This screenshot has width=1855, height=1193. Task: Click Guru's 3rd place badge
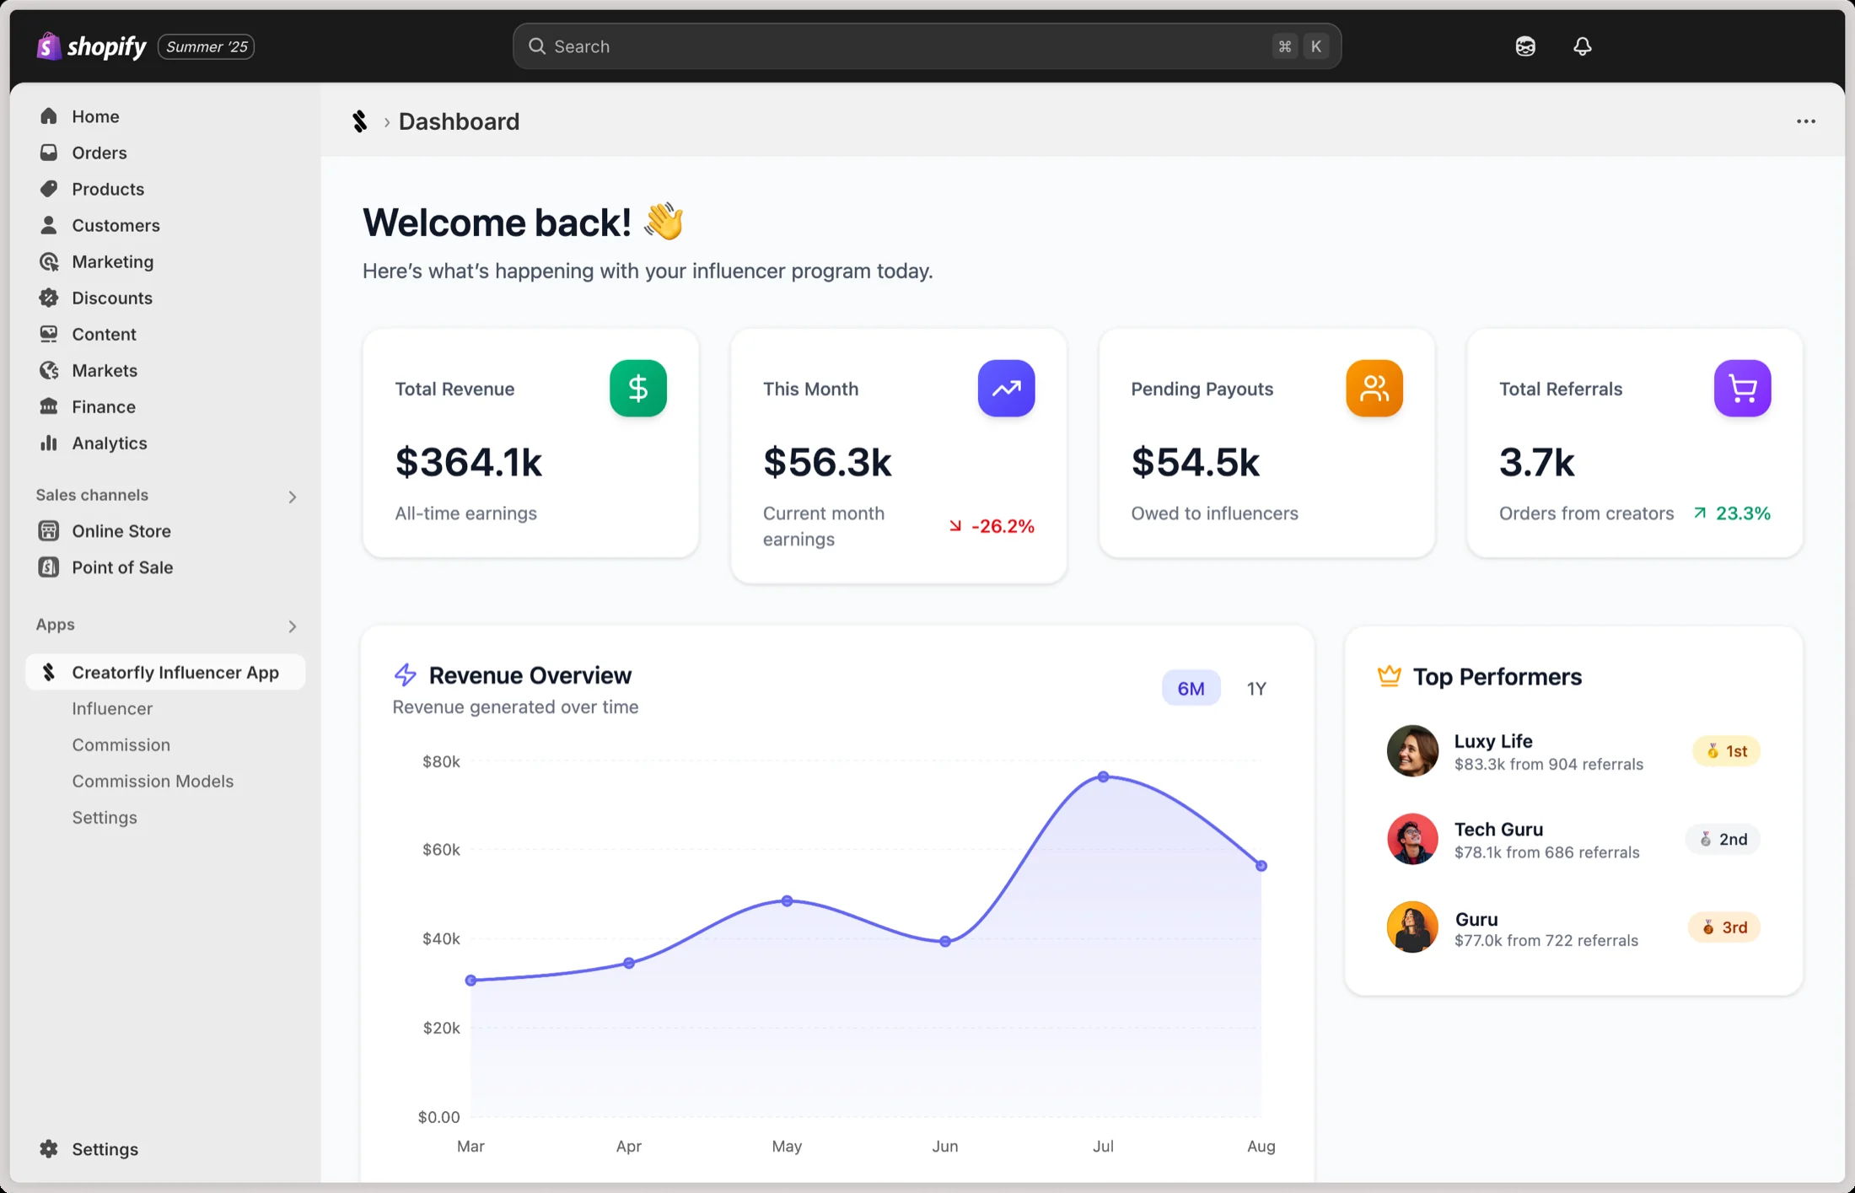click(1723, 927)
